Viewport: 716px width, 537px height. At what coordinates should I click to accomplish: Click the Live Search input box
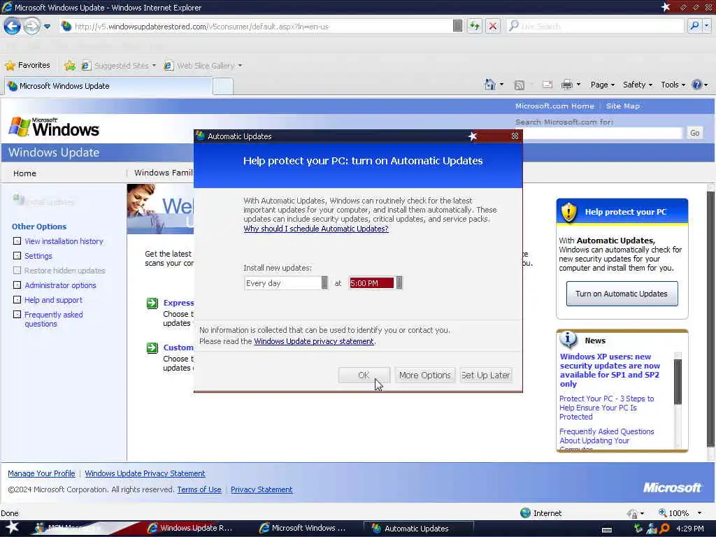tap(596, 26)
